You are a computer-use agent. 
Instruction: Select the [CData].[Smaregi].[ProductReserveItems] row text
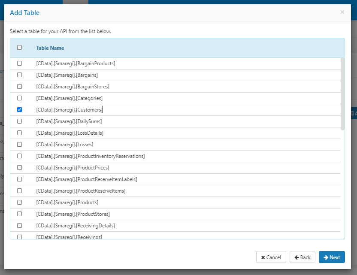click(81, 191)
